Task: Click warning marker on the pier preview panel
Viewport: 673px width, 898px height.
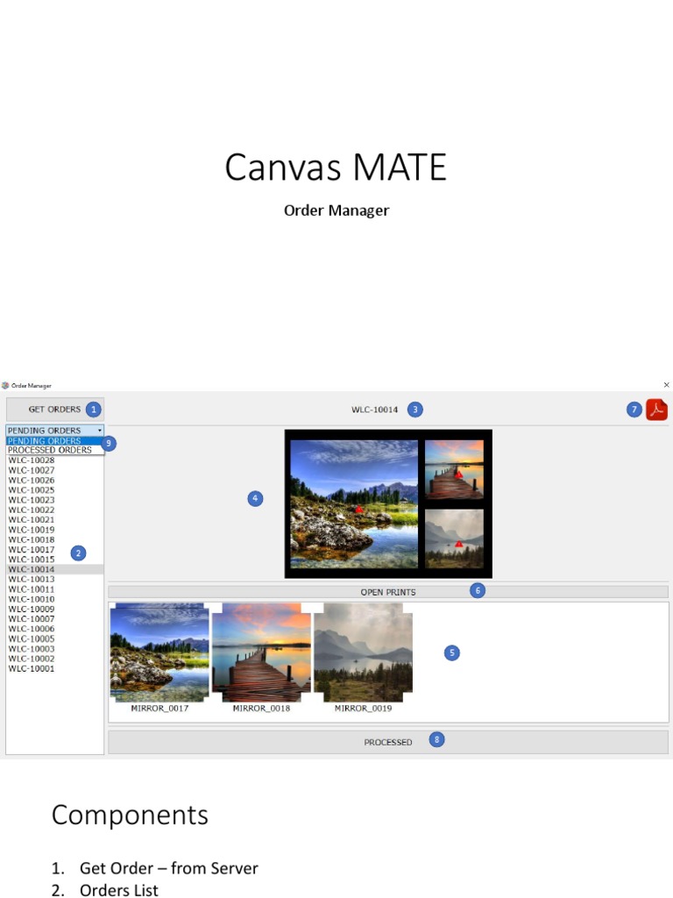Action: 457,474
